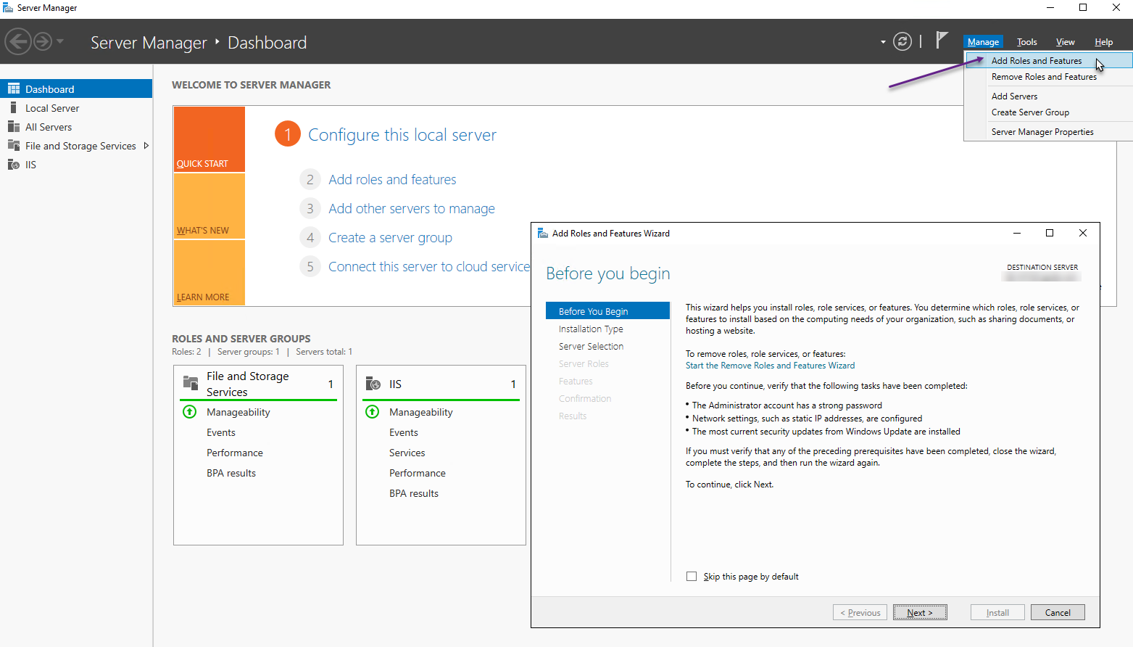The height and width of the screenshot is (647, 1133).
Task: Open the notifications flag icon
Action: pos(942,41)
